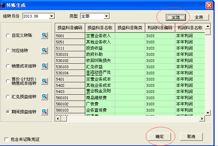Click the 全选 button
The width and height of the screenshot is (218, 146).
[176, 17]
